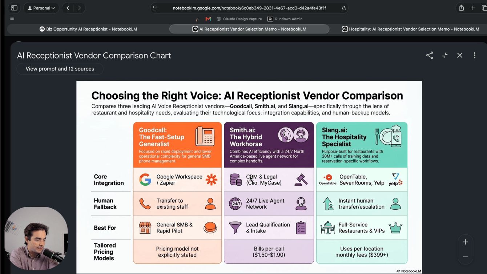Open the Personal profile dropdown
The height and width of the screenshot is (274, 487).
[41, 8]
